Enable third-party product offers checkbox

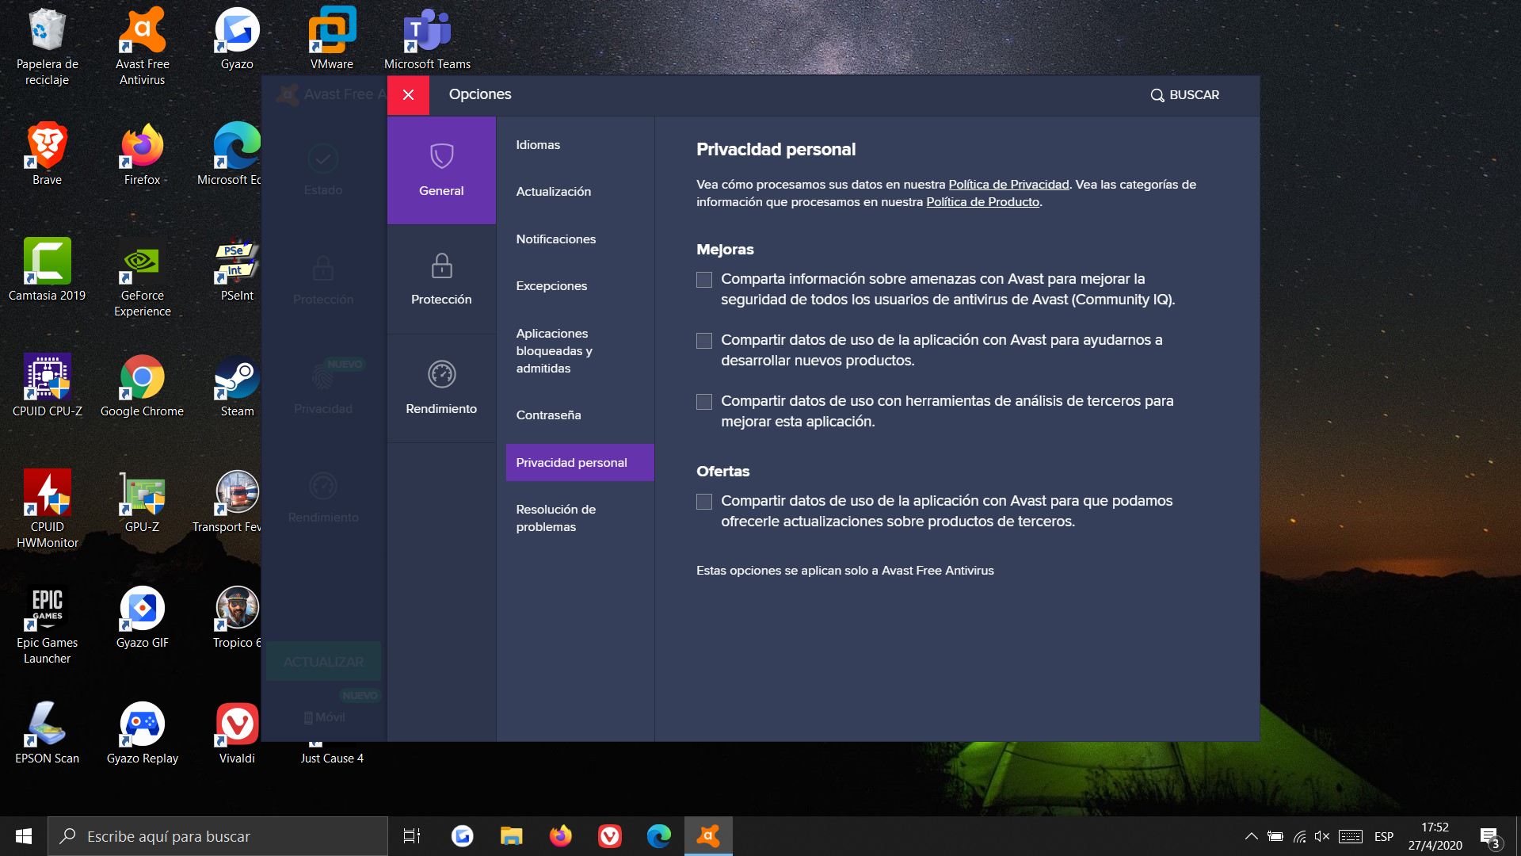click(x=704, y=502)
